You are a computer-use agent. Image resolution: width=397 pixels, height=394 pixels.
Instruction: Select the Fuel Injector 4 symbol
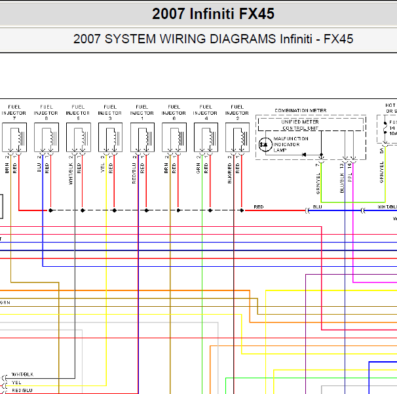[206, 137]
